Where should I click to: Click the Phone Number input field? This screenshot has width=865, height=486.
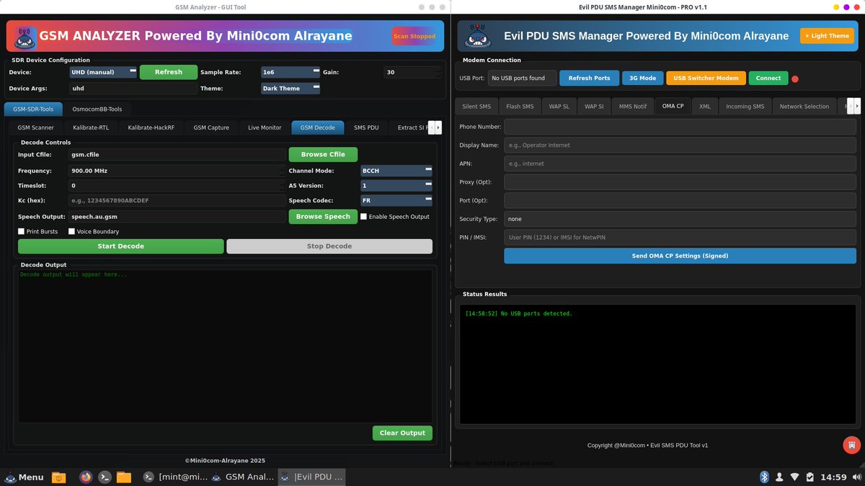coord(680,127)
